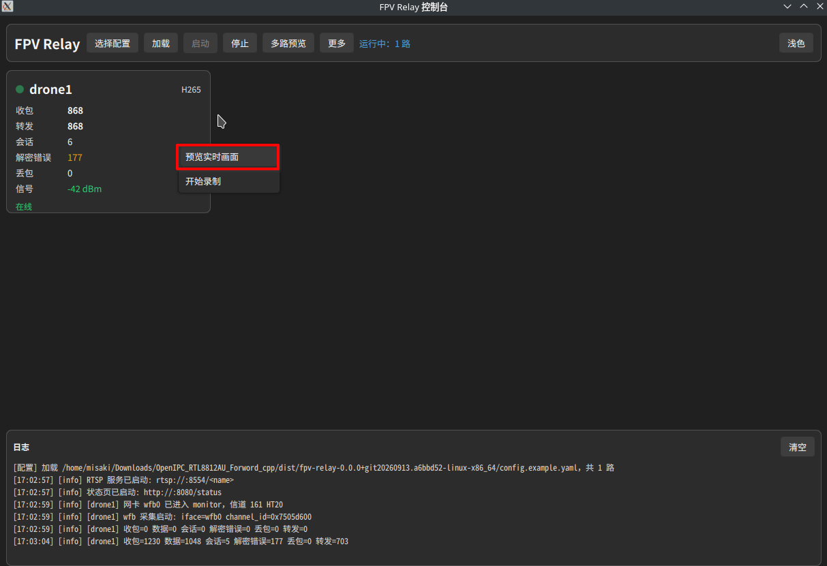Click the X app icon in title bar

click(8, 7)
